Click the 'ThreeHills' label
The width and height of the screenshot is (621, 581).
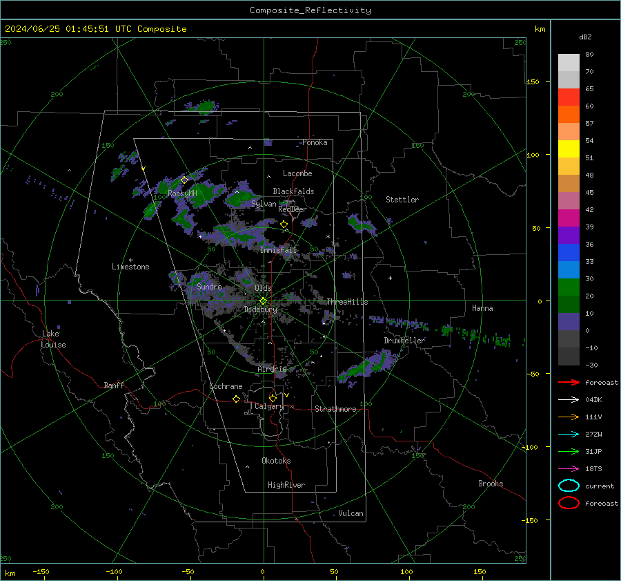[347, 302]
